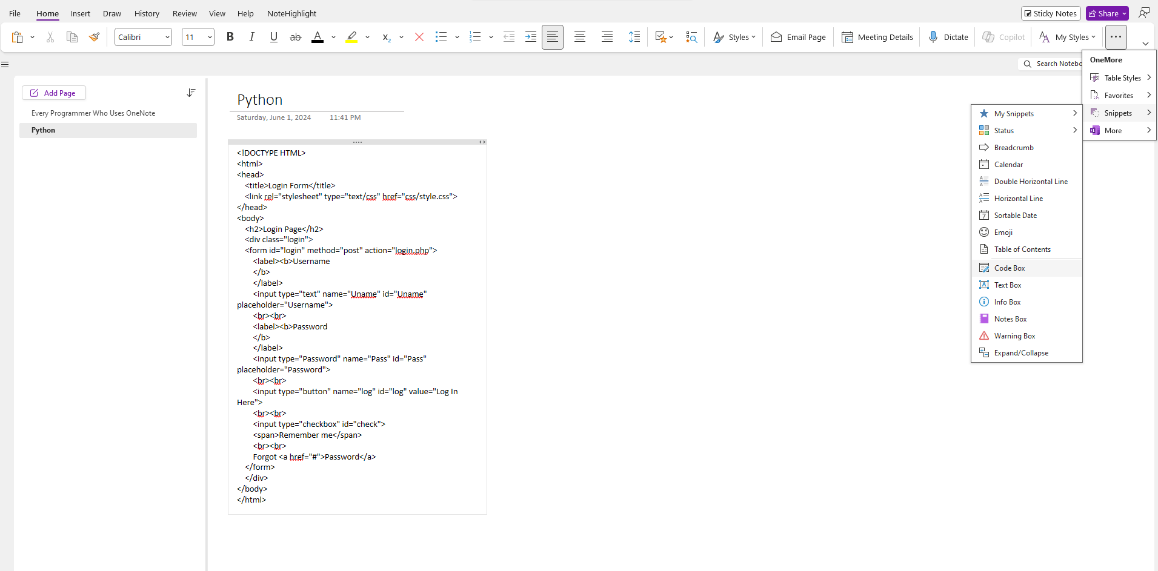Start Dictate with microphone icon
This screenshot has height=571, width=1158.
[948, 37]
